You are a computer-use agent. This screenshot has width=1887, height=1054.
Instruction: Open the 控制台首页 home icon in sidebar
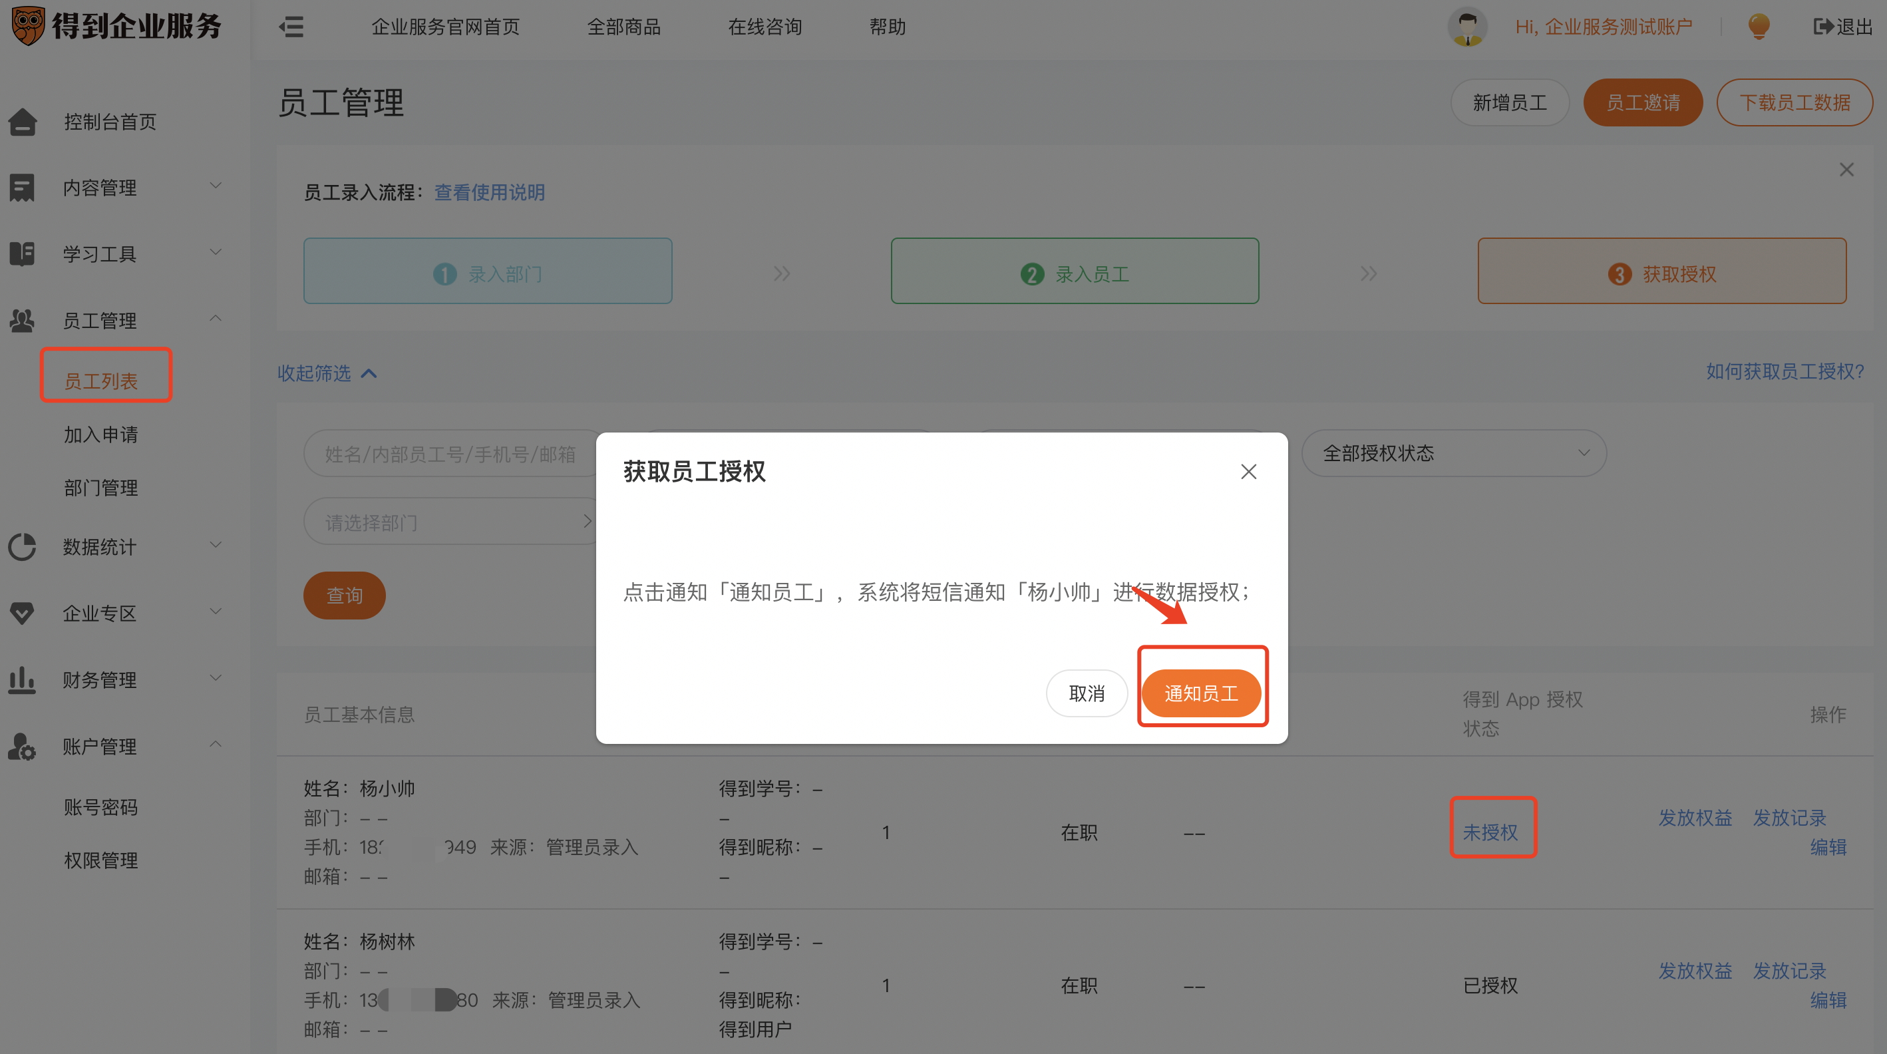23,122
